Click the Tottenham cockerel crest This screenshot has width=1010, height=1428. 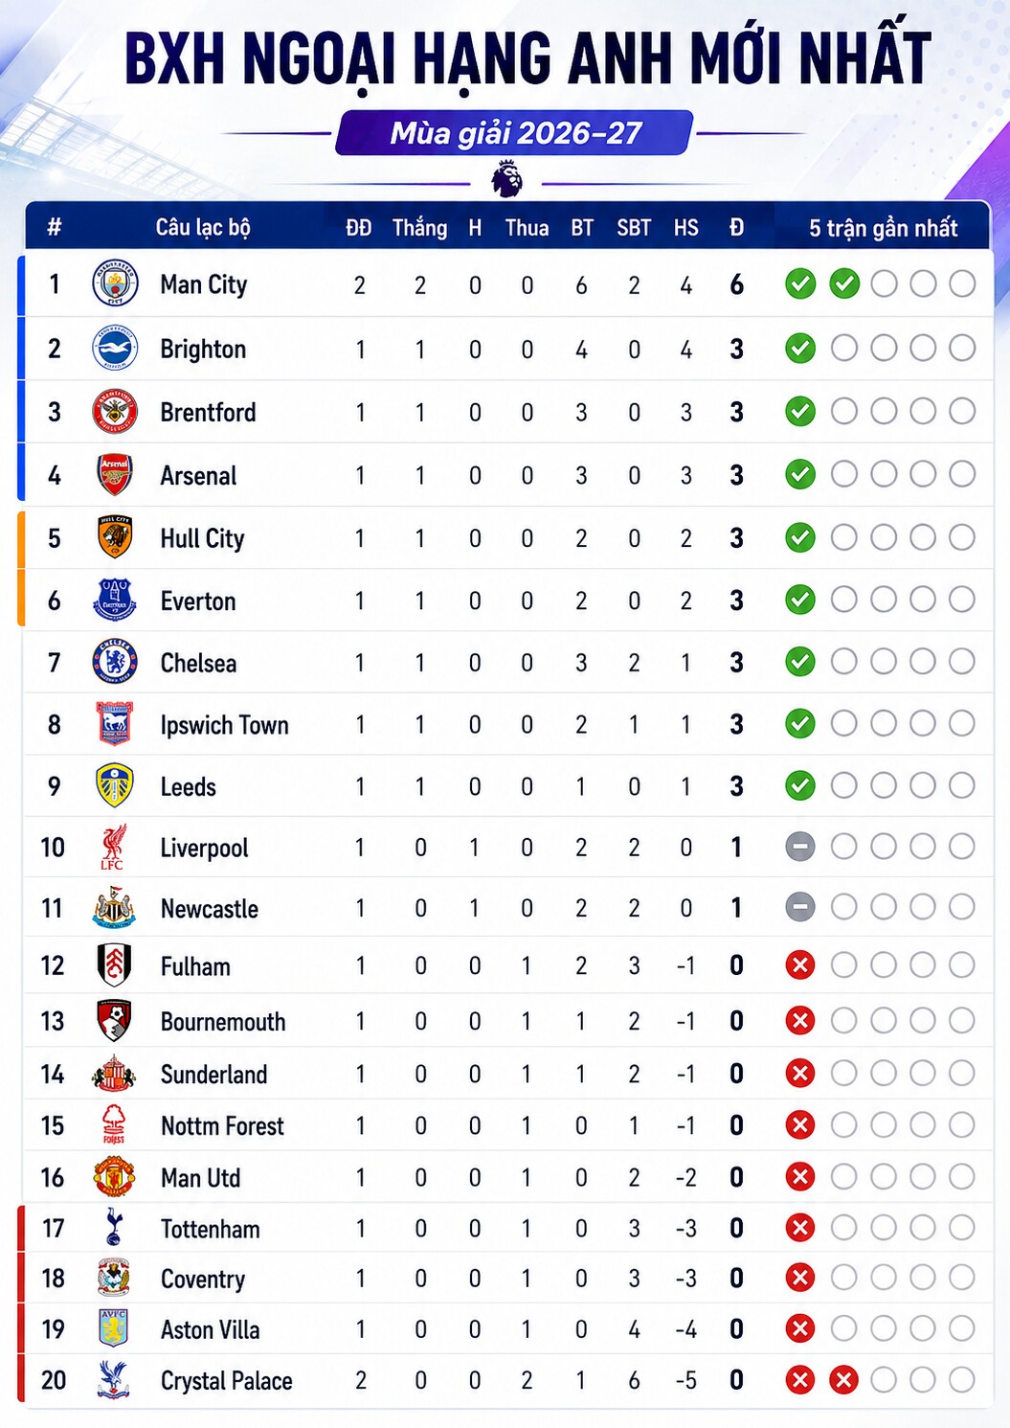coord(114,1228)
